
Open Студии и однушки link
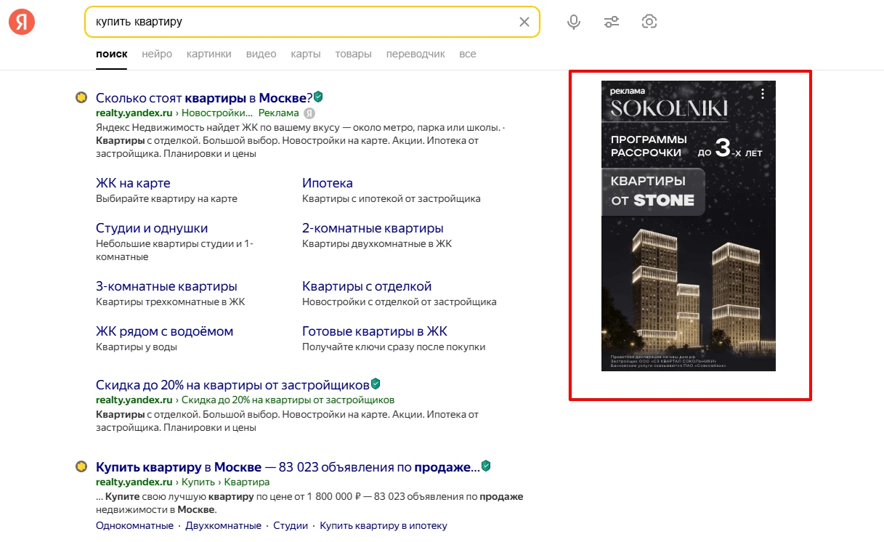coord(152,228)
